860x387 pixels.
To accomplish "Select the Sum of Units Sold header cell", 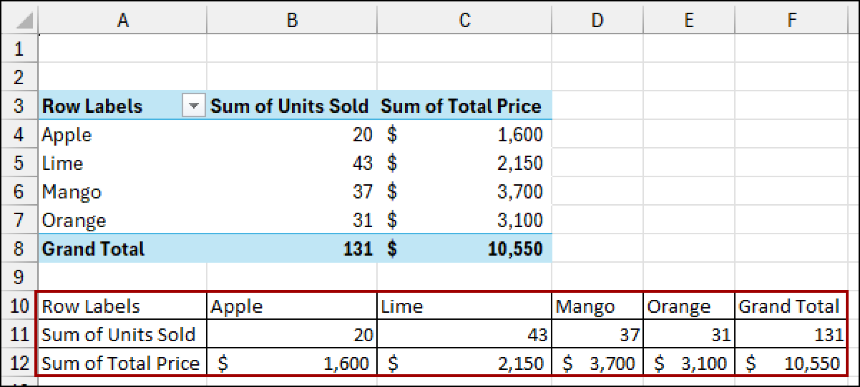I will click(289, 106).
